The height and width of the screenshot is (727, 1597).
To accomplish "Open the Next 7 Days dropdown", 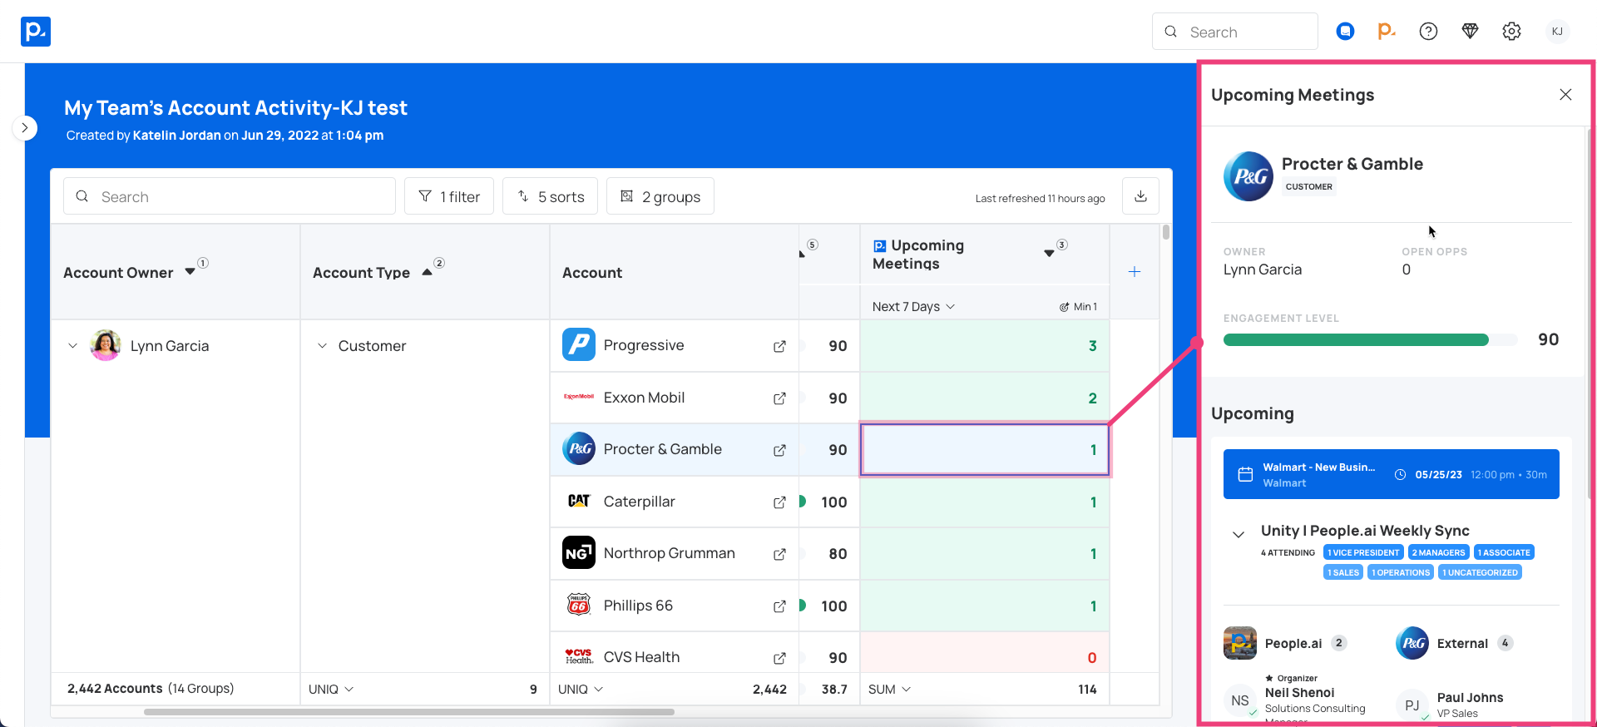I will [913, 307].
